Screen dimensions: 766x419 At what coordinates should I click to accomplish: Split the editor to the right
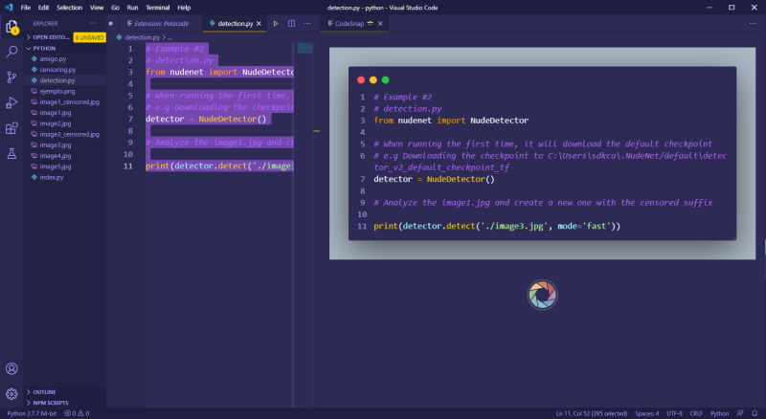click(291, 24)
